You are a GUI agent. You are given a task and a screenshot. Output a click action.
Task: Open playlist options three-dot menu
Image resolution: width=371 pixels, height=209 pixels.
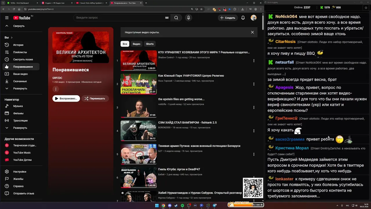[x=56, y=89]
